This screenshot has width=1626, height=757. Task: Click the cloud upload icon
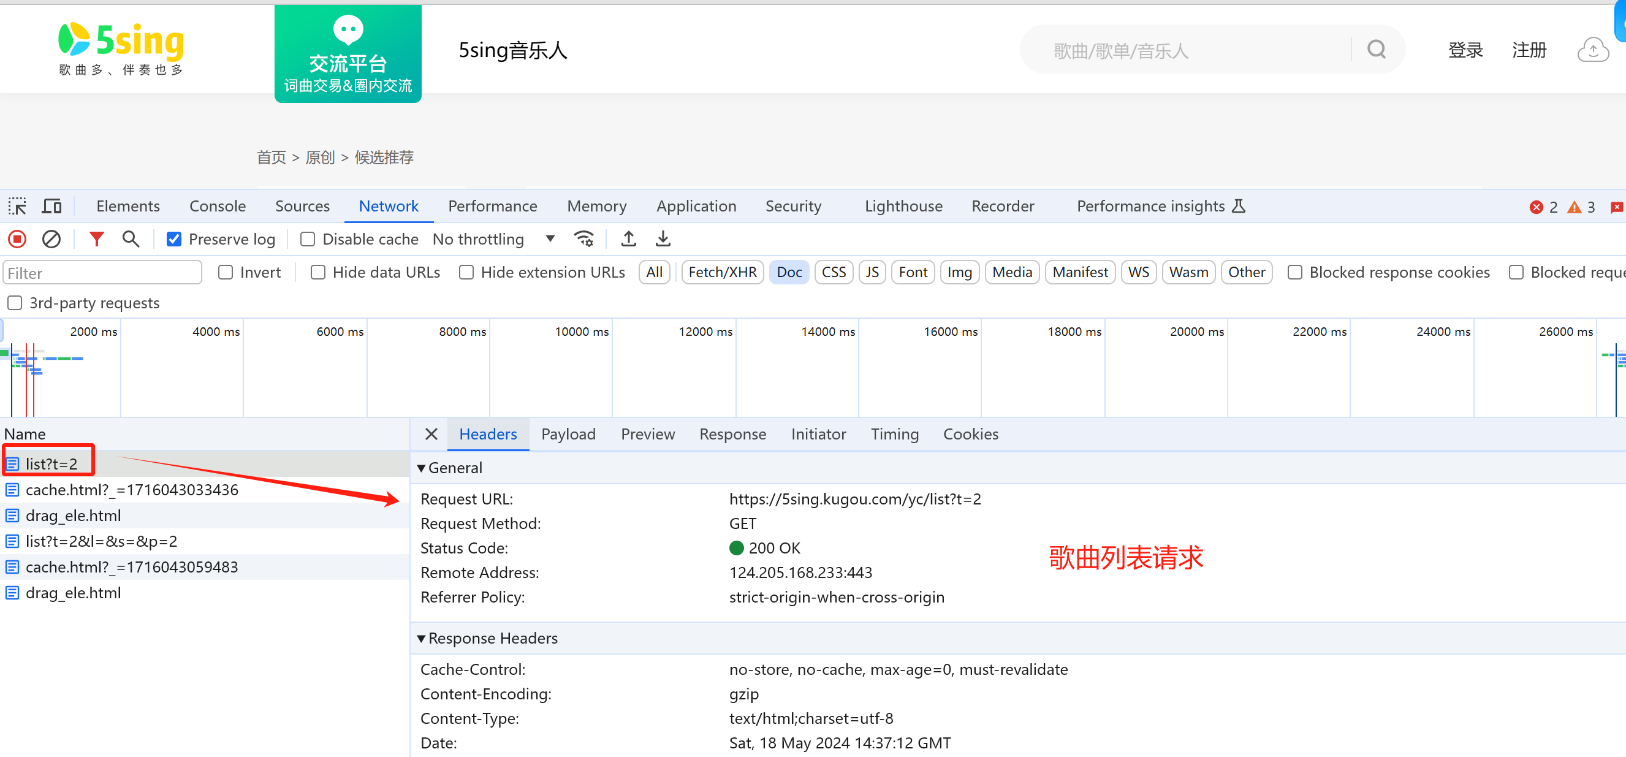point(1592,50)
